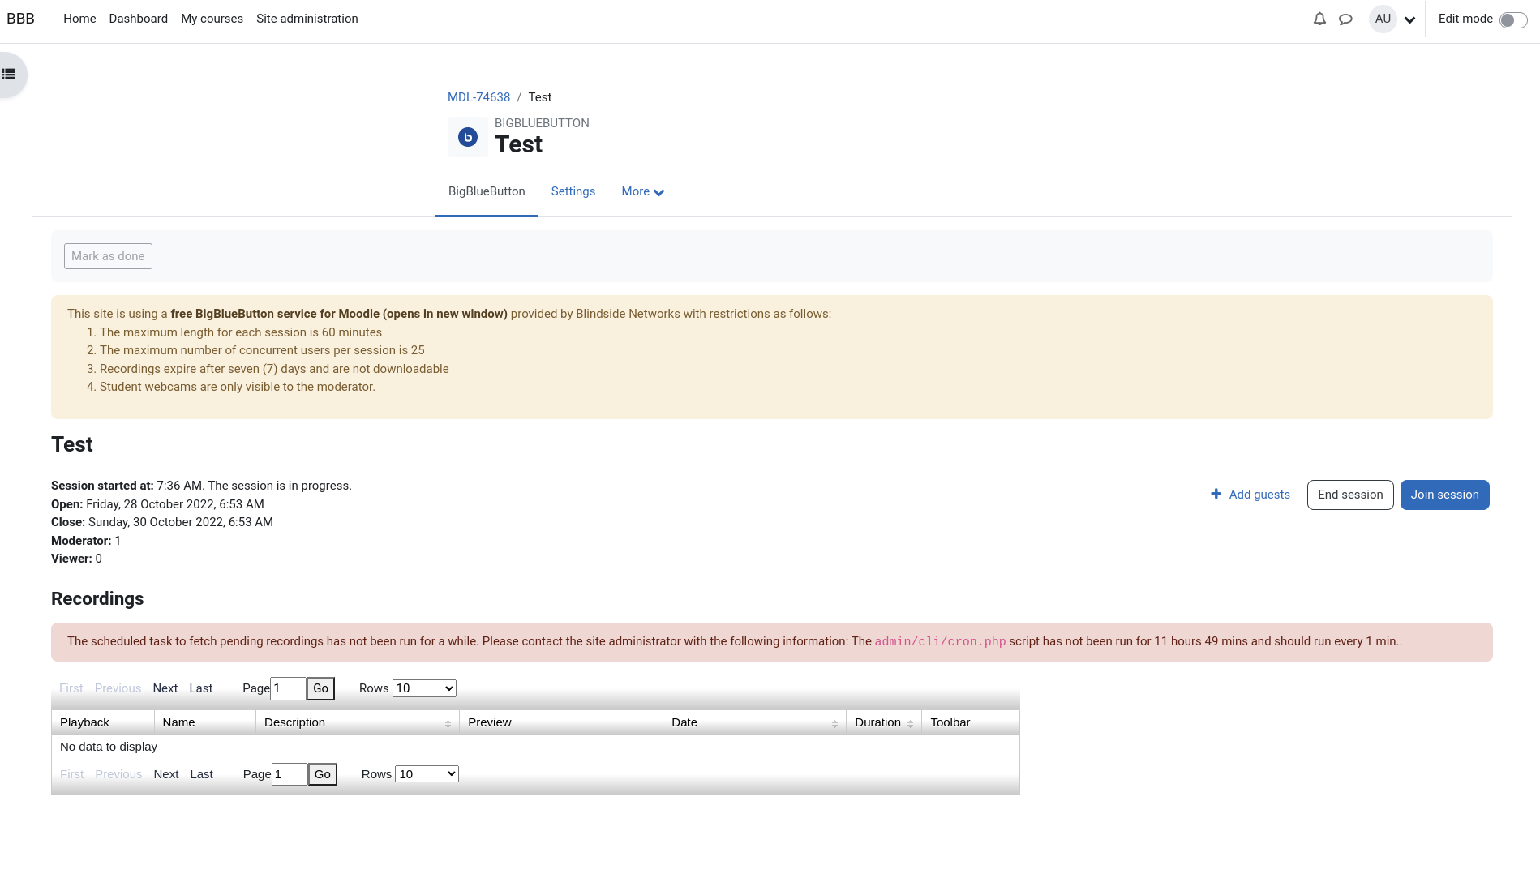Sort by the Description column arrows

448,723
